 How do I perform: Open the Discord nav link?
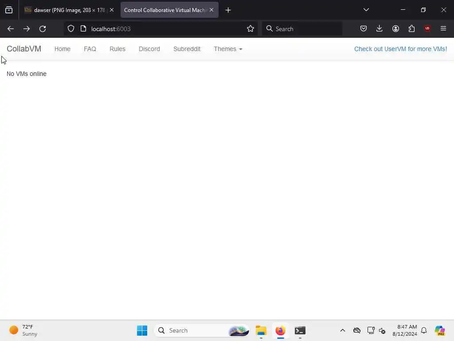pos(149,49)
